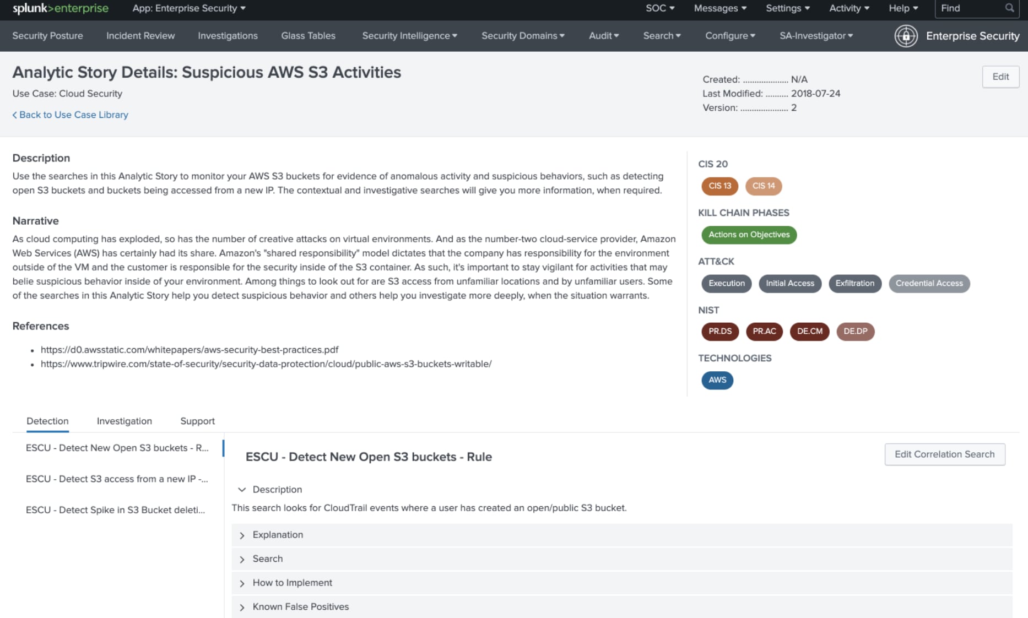Open the Settings menu
The image size is (1028, 618).
[788, 8]
